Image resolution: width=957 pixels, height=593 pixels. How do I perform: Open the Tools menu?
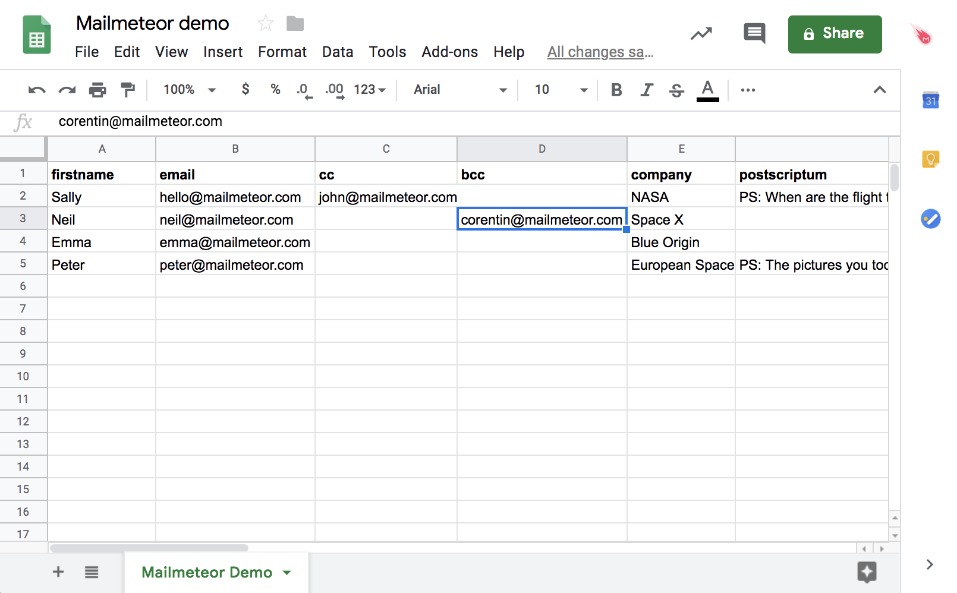388,52
